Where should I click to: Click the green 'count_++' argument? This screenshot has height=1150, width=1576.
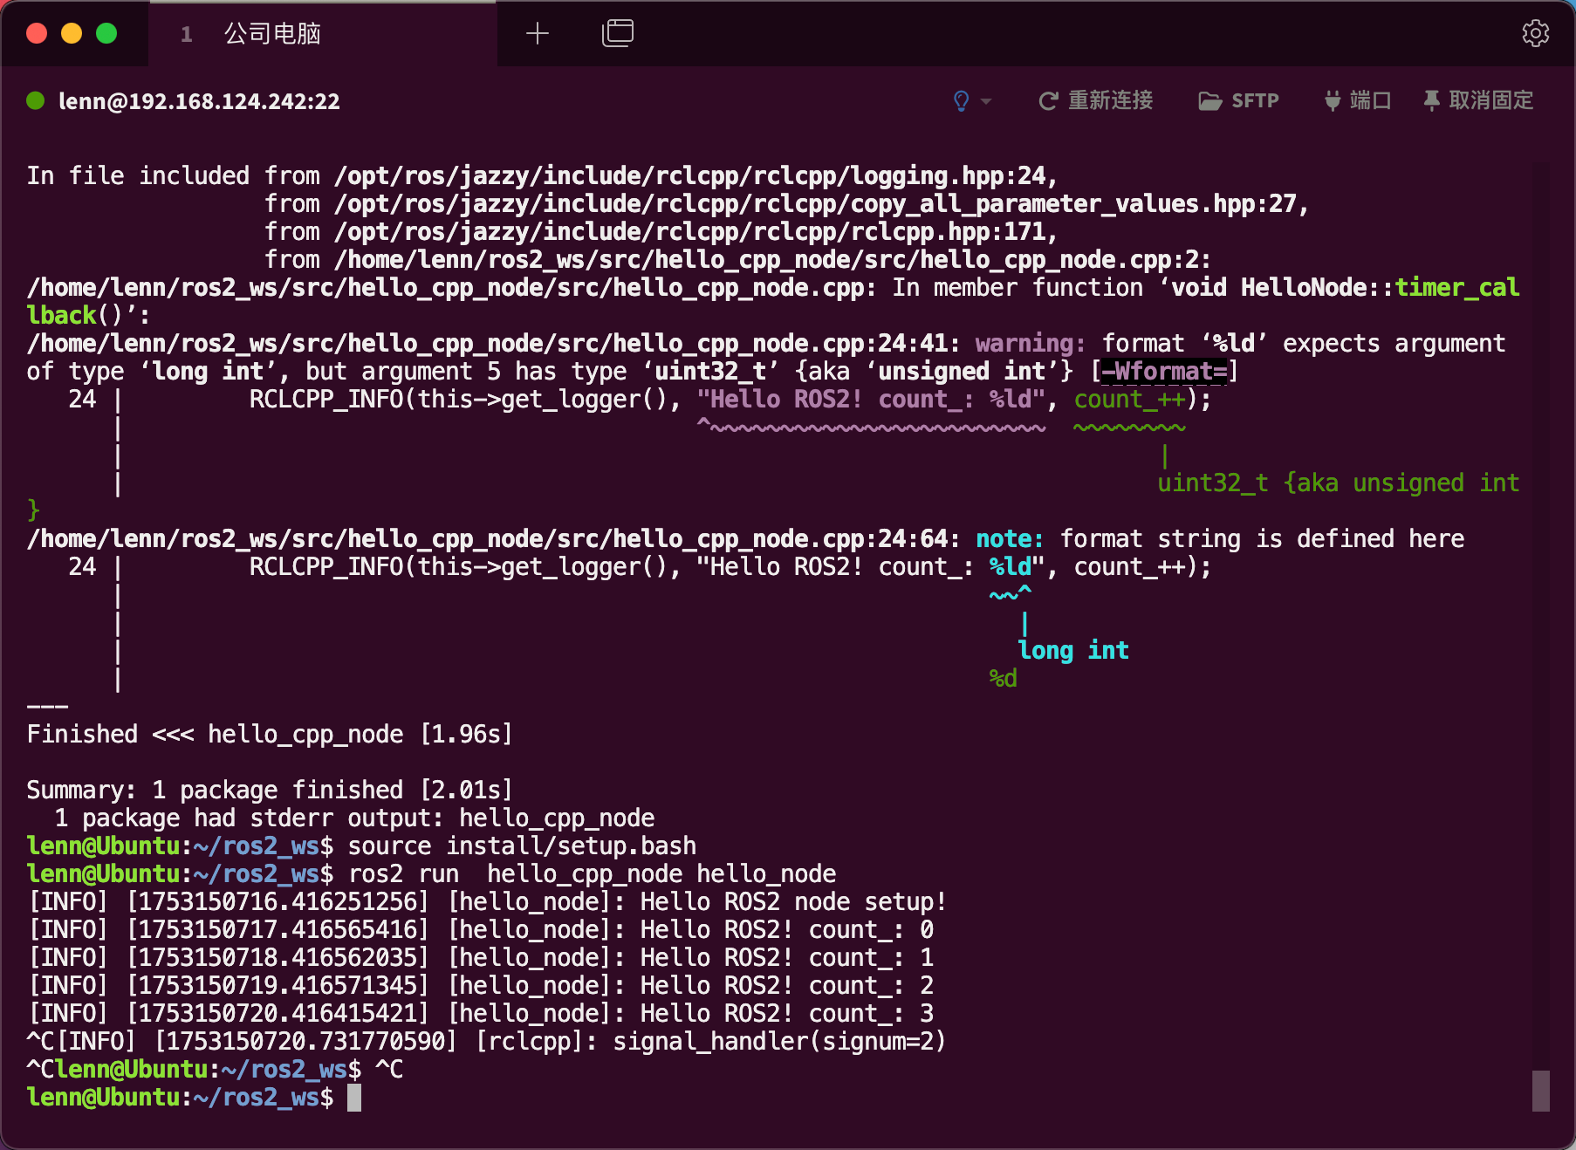(x=1129, y=400)
